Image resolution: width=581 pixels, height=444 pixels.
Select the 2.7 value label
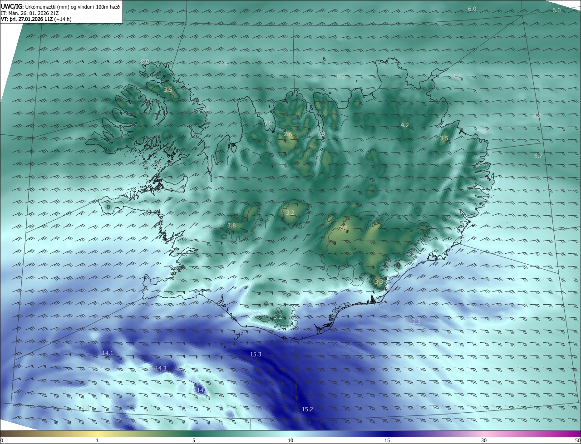click(343, 228)
